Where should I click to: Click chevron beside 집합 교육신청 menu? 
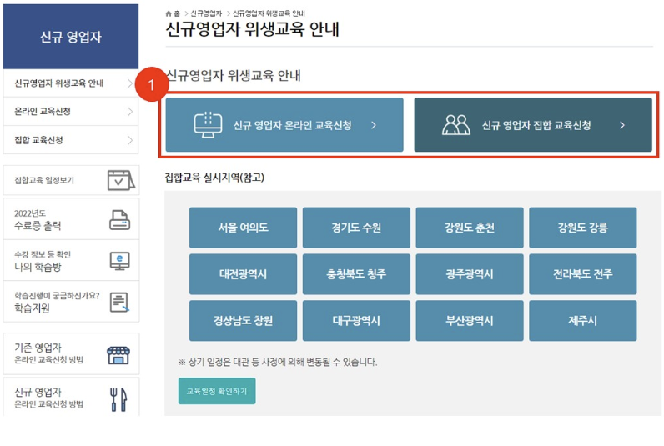coord(129,140)
